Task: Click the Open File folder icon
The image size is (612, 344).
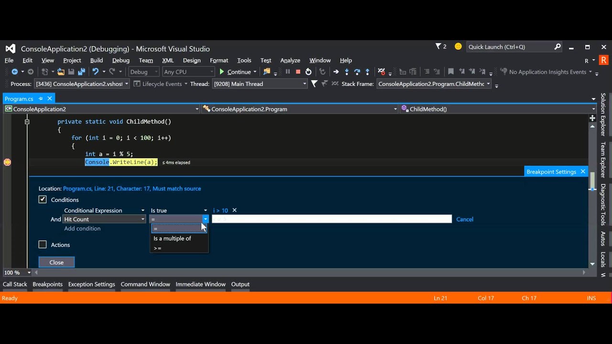Action: [x=61, y=72]
